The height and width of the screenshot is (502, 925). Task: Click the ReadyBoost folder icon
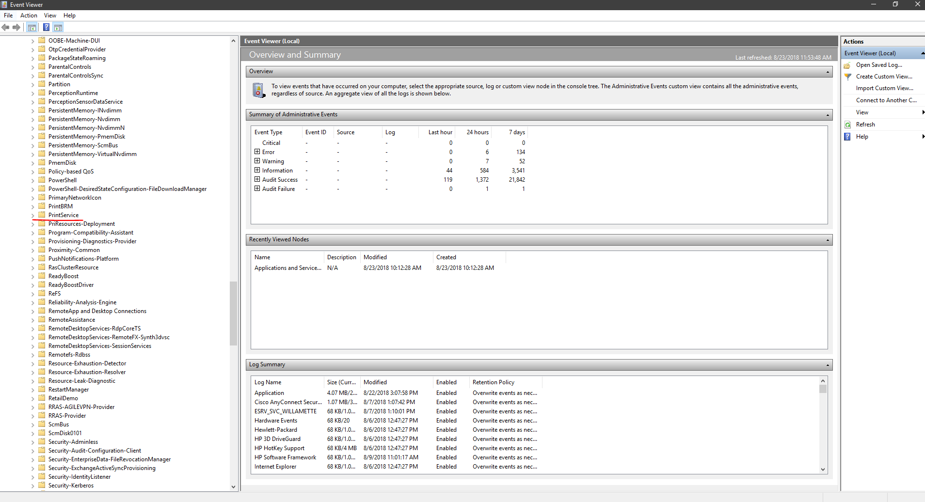point(42,276)
